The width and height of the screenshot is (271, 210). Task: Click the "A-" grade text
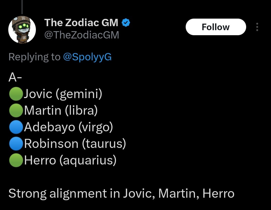(15, 78)
